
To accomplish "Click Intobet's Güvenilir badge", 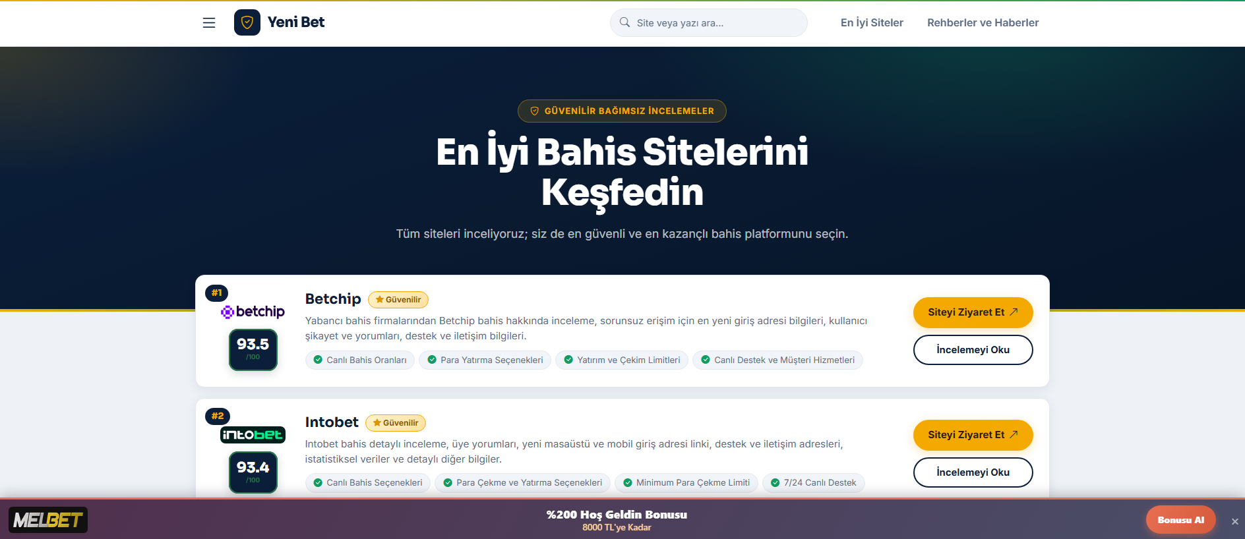I will [x=396, y=423].
